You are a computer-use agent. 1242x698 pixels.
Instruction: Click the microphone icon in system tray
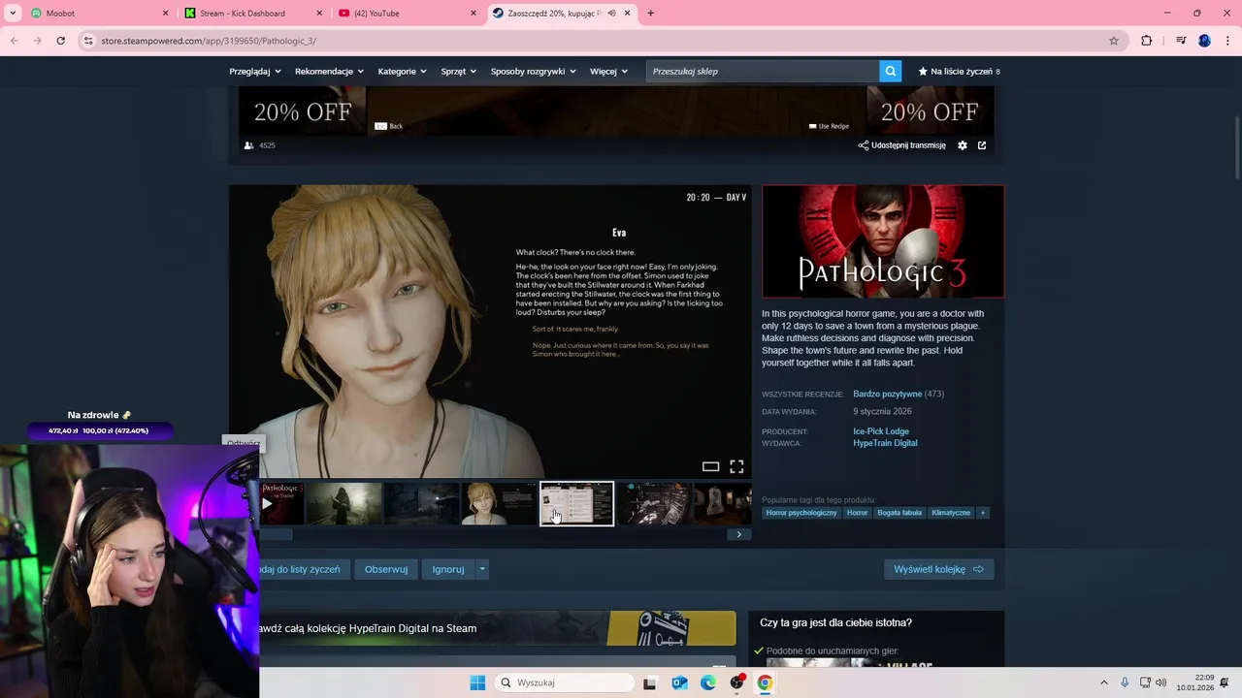(x=1125, y=682)
